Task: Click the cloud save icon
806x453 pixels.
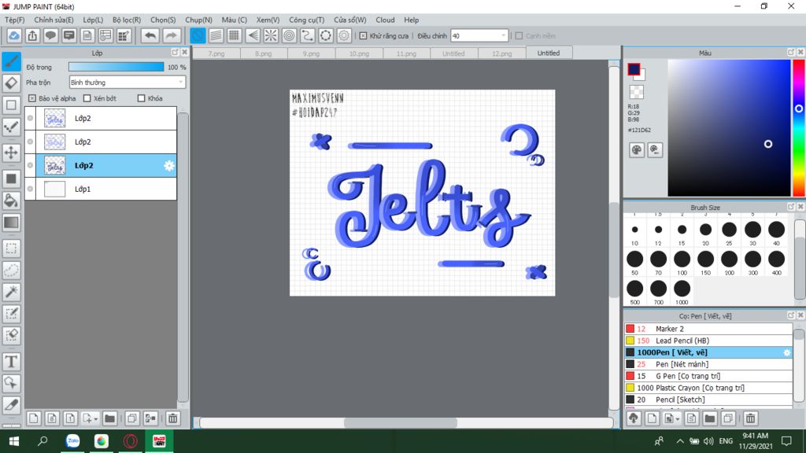Action: [x=14, y=35]
